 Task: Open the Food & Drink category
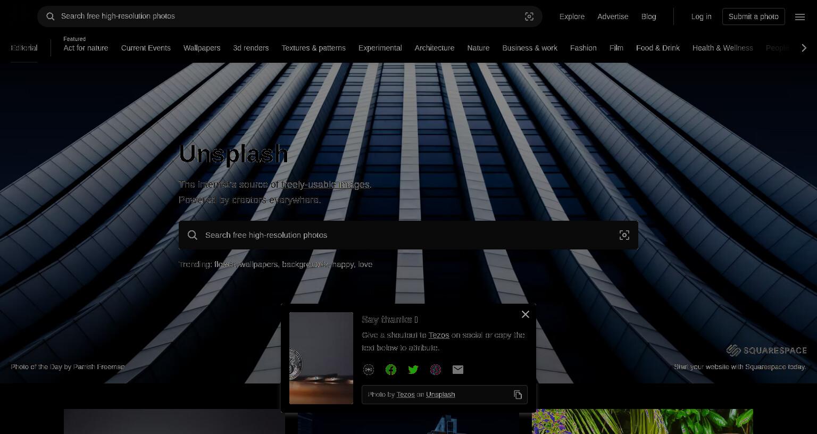coord(658,48)
